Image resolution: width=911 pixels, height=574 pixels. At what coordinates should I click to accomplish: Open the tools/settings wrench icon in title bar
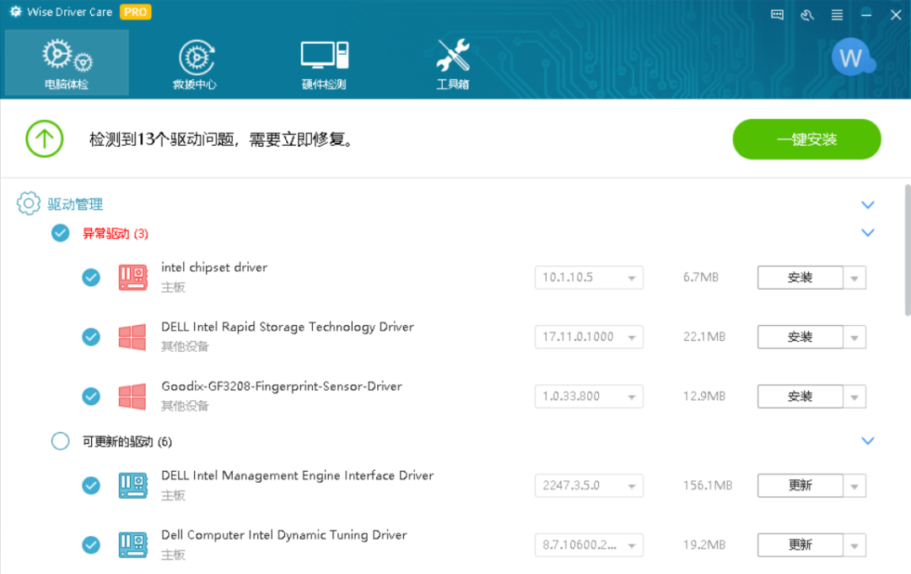click(x=807, y=14)
